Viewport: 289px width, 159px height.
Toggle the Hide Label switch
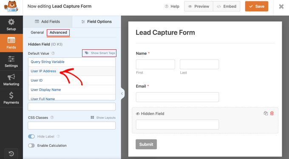pos(31,136)
